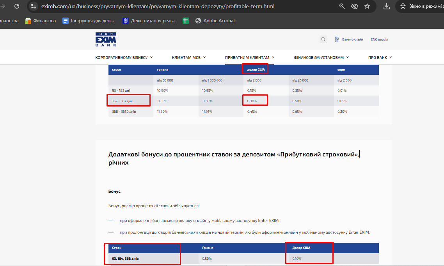Screen dimensions: 444x266
Task: Click the bonus table Гривня header
Action: [x=208, y=248]
